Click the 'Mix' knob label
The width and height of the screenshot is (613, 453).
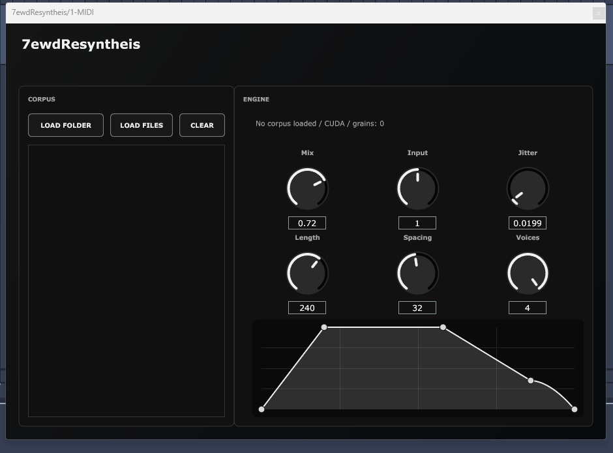tap(307, 153)
